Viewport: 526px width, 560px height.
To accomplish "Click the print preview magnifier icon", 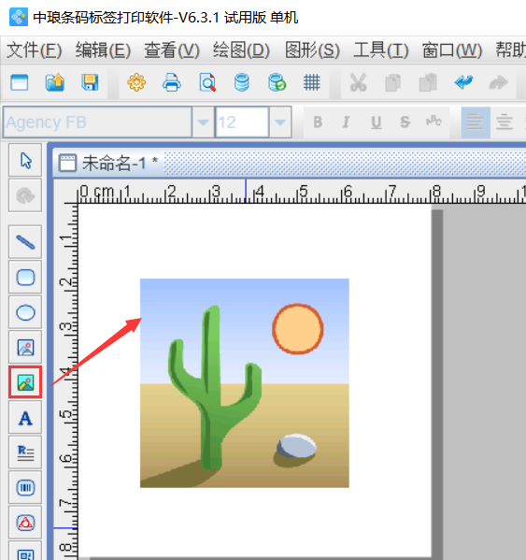I will tap(207, 83).
